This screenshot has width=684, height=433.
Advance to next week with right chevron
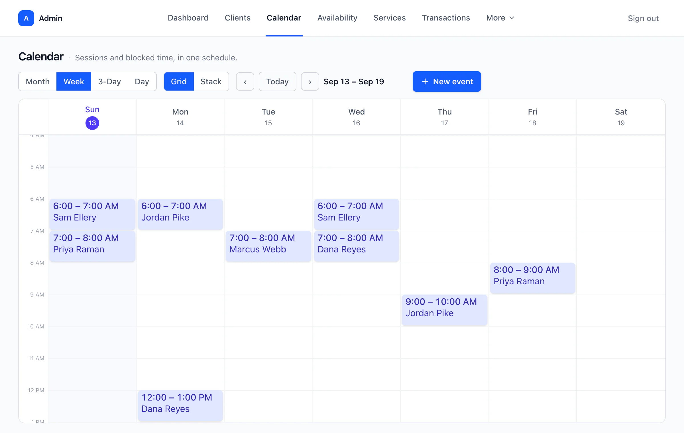[310, 81]
